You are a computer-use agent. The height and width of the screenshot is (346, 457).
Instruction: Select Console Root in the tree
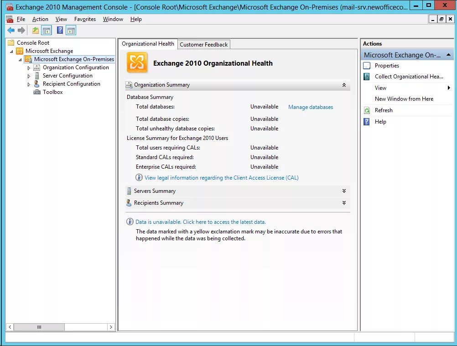pyautogui.click(x=33, y=43)
